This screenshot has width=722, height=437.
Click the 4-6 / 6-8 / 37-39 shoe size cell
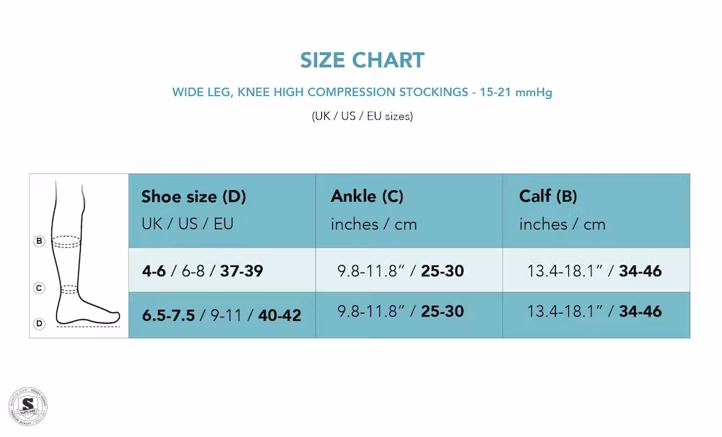202,271
